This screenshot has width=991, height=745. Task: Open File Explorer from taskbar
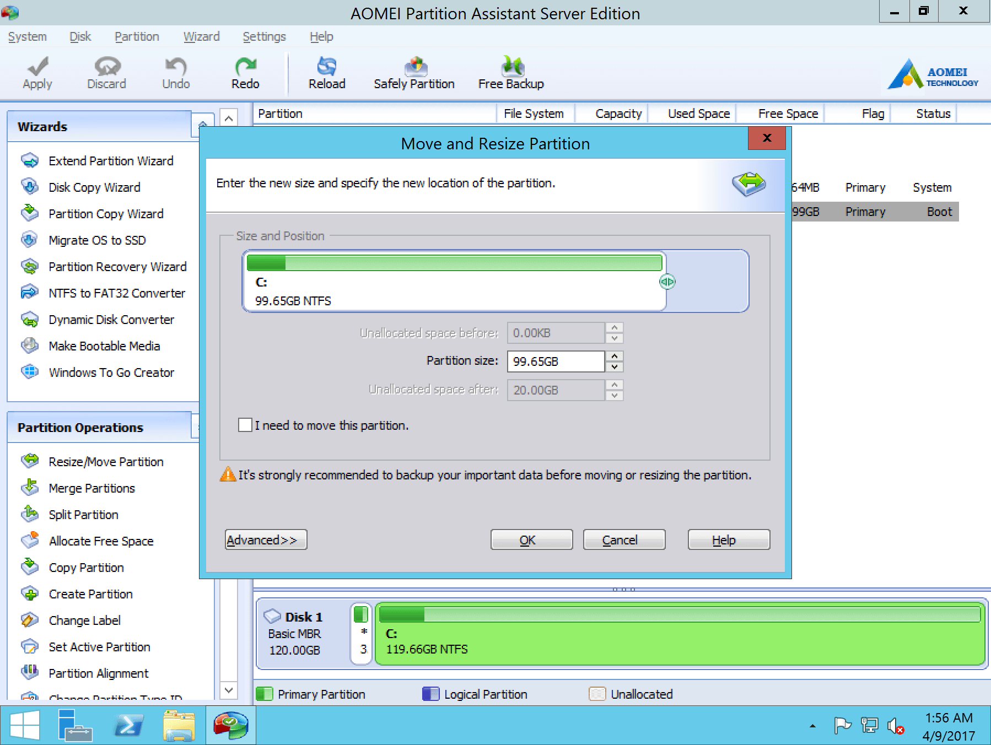point(179,725)
